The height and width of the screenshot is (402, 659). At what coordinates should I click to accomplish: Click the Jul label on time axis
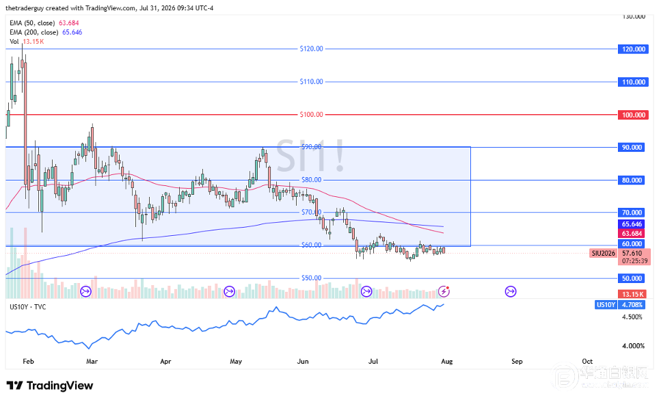click(x=373, y=361)
